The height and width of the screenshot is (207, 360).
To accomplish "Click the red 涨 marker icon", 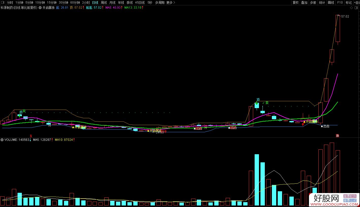I will [x=337, y=136].
